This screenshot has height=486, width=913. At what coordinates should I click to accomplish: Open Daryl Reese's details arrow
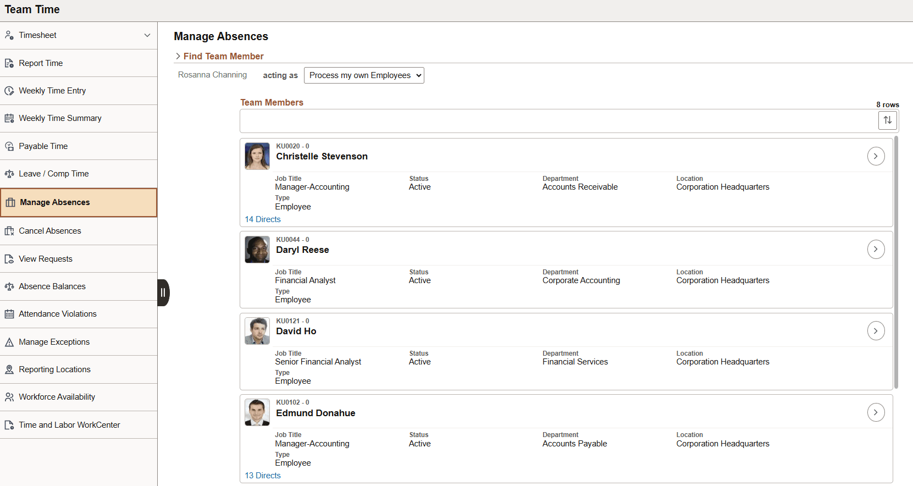876,250
